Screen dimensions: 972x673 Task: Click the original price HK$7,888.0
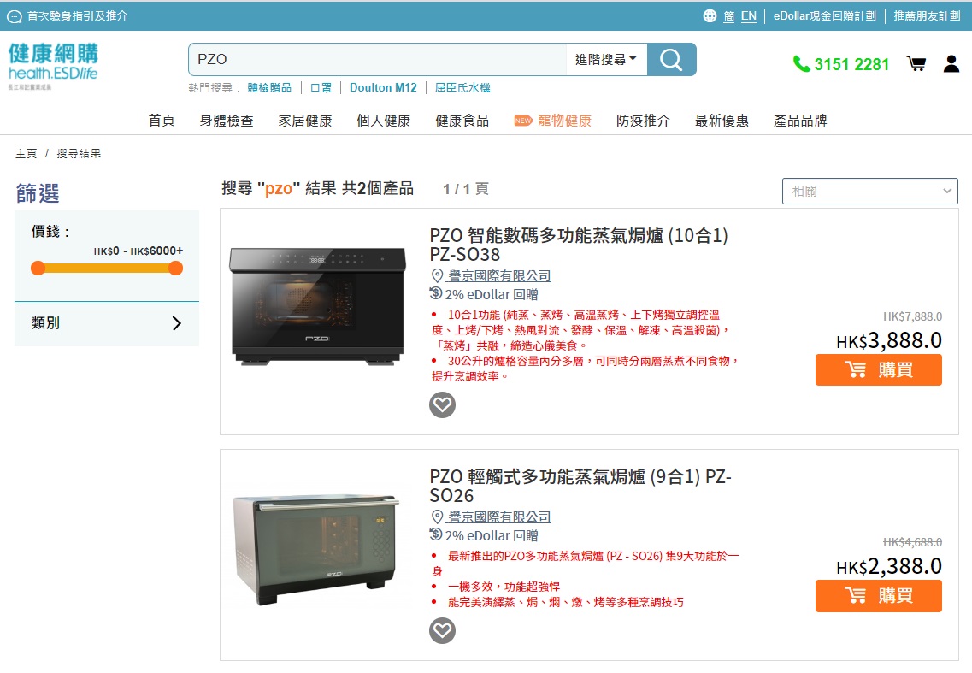click(x=912, y=316)
